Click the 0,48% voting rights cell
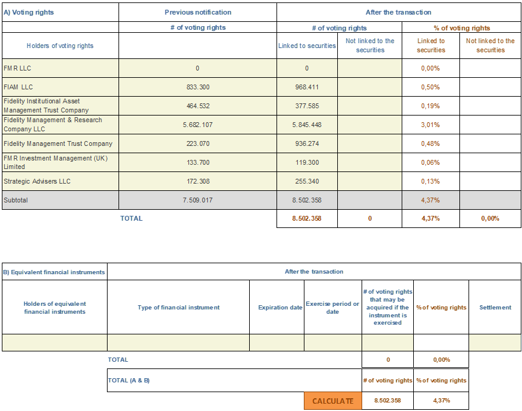Screen dimensions: 522x411 click(x=431, y=143)
